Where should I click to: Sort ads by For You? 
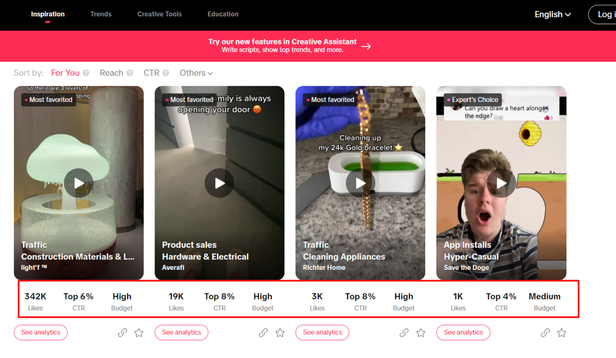pos(65,73)
